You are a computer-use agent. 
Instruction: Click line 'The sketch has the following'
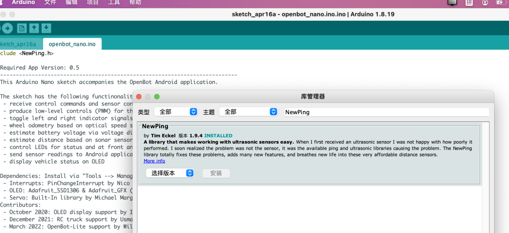[x=66, y=96]
